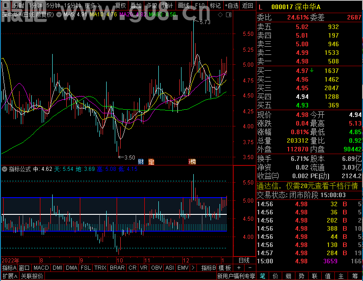Viewport: 363px width, 281px height.
Task: Click the 日线 period label
Action: coord(244,261)
